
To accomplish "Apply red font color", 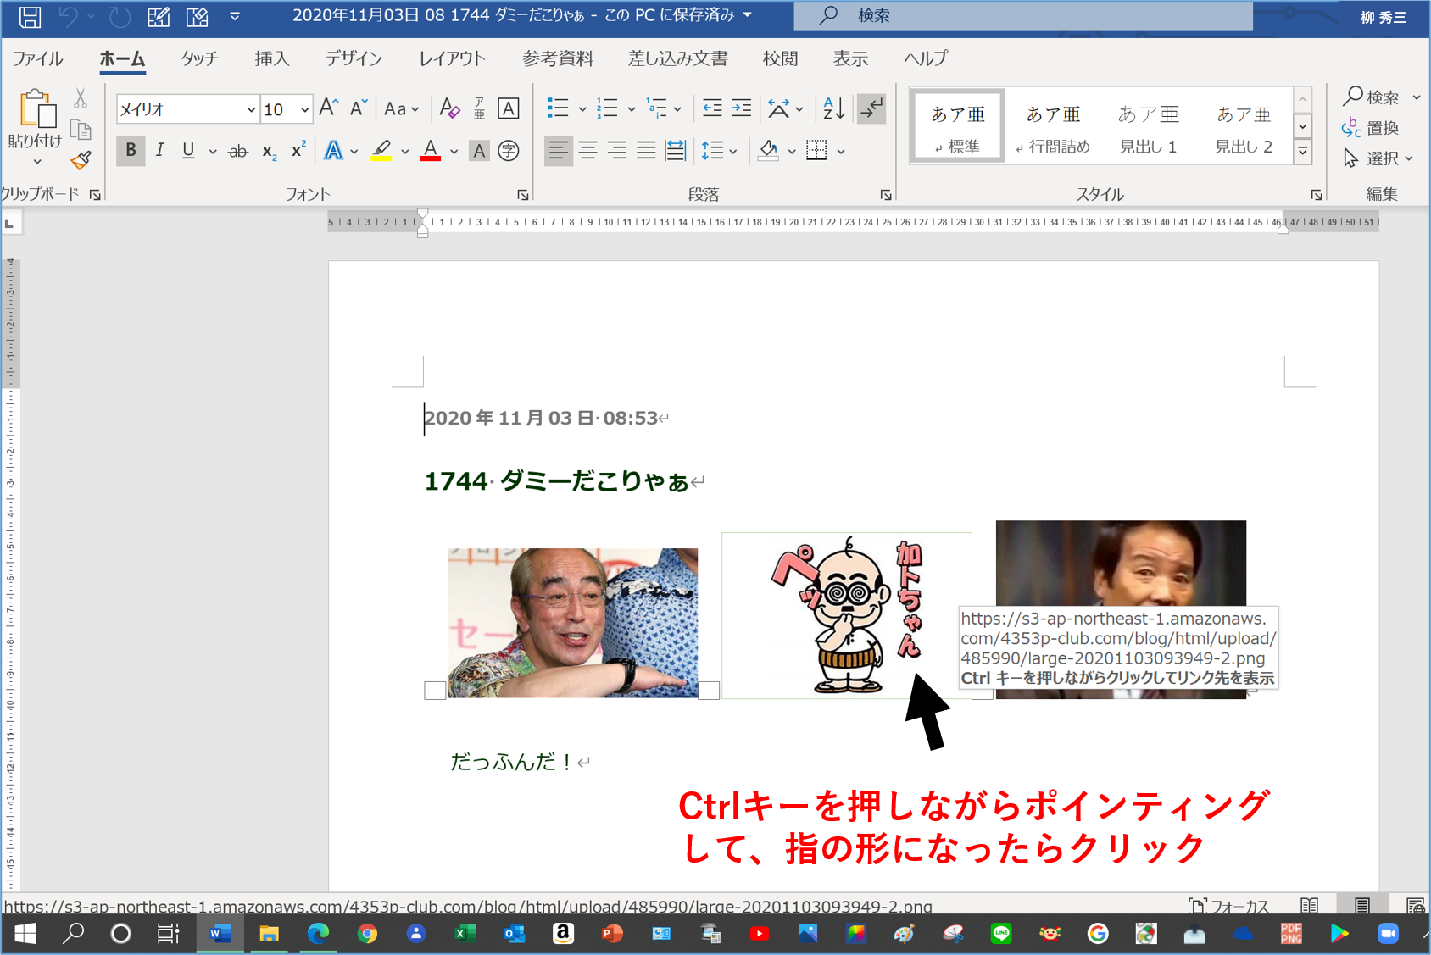I will [431, 151].
